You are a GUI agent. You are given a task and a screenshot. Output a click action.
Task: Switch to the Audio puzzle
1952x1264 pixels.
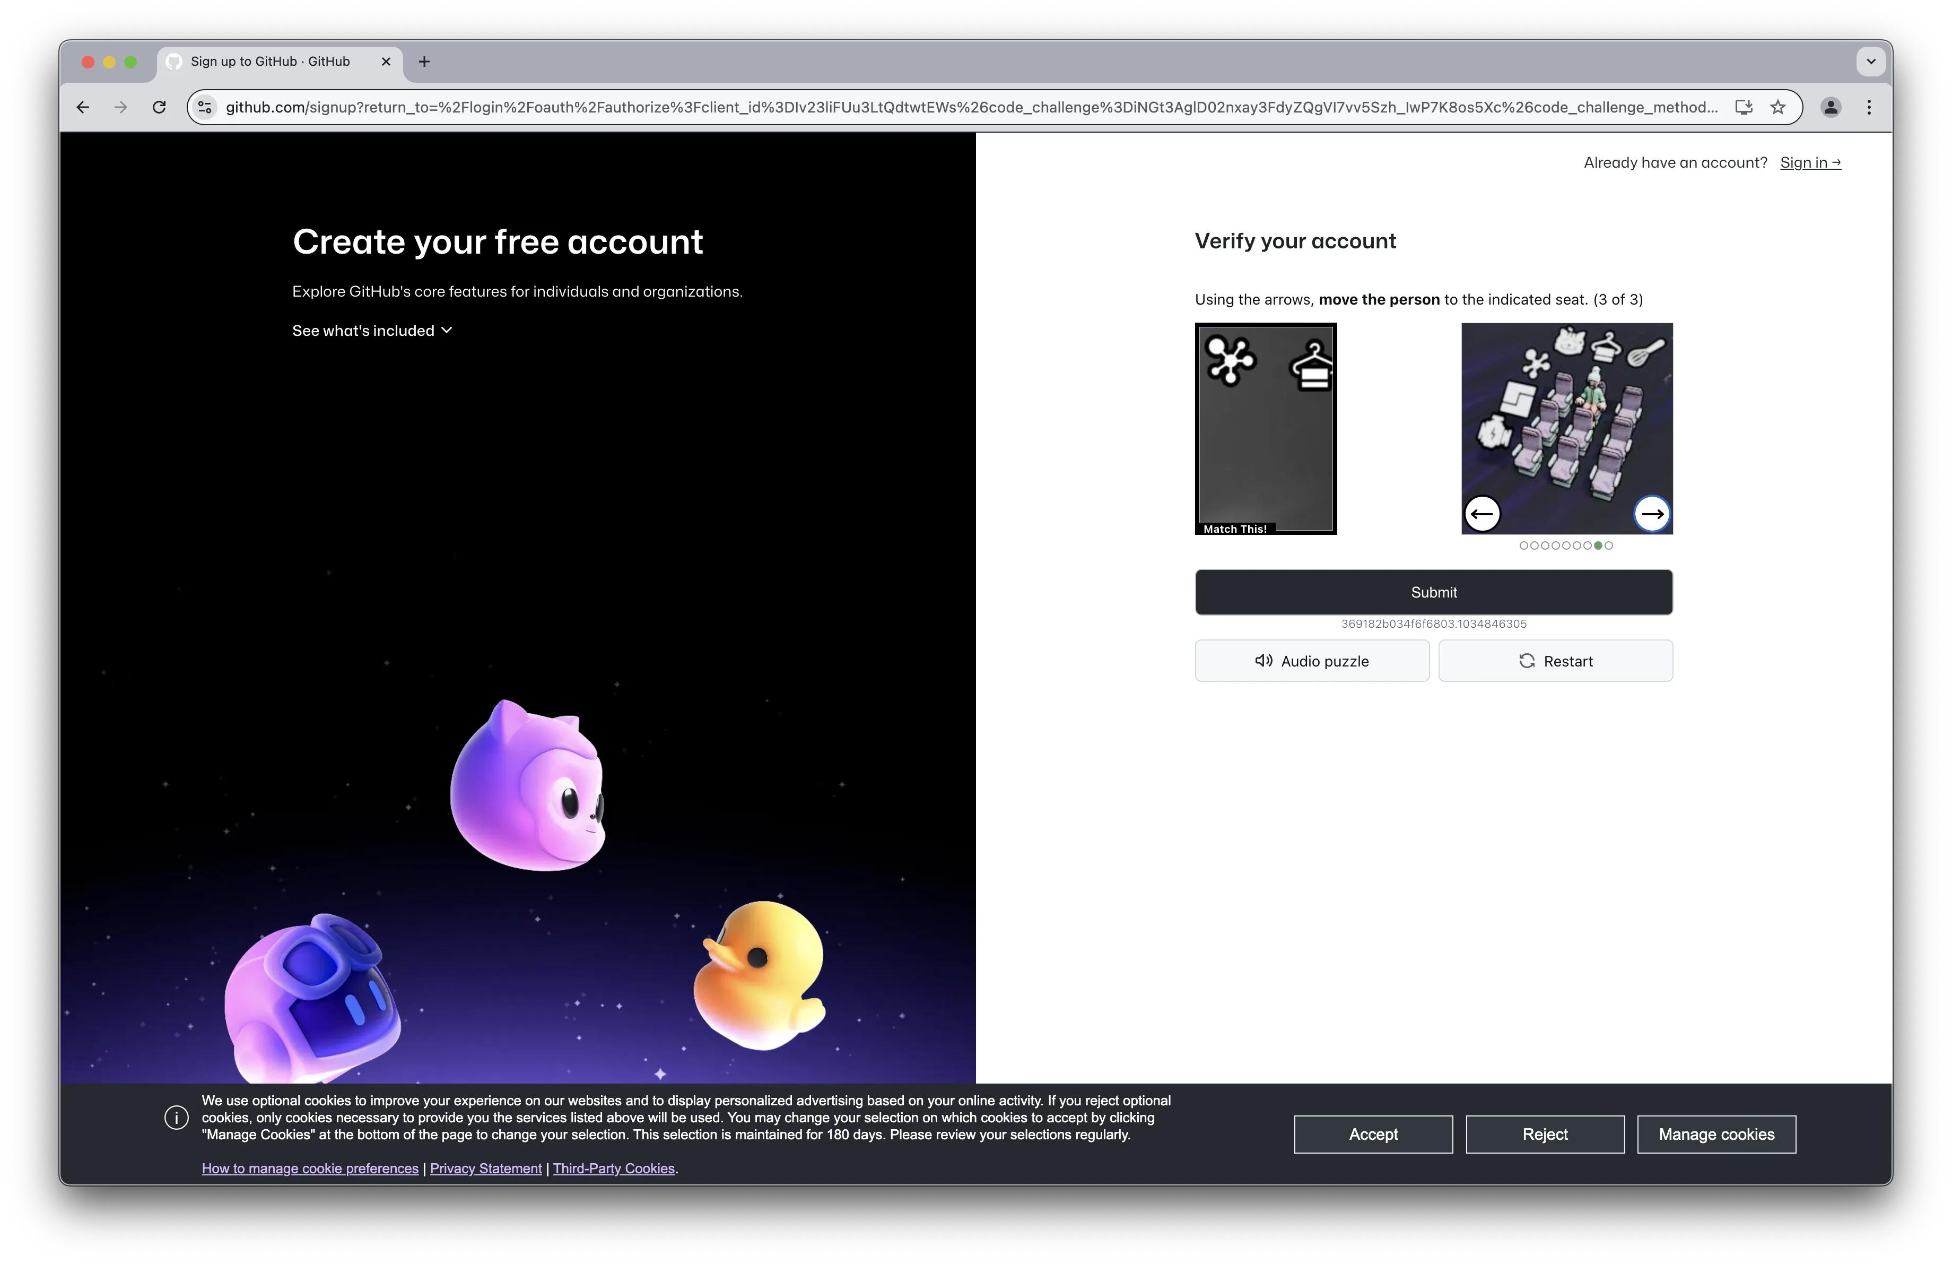[x=1311, y=661]
